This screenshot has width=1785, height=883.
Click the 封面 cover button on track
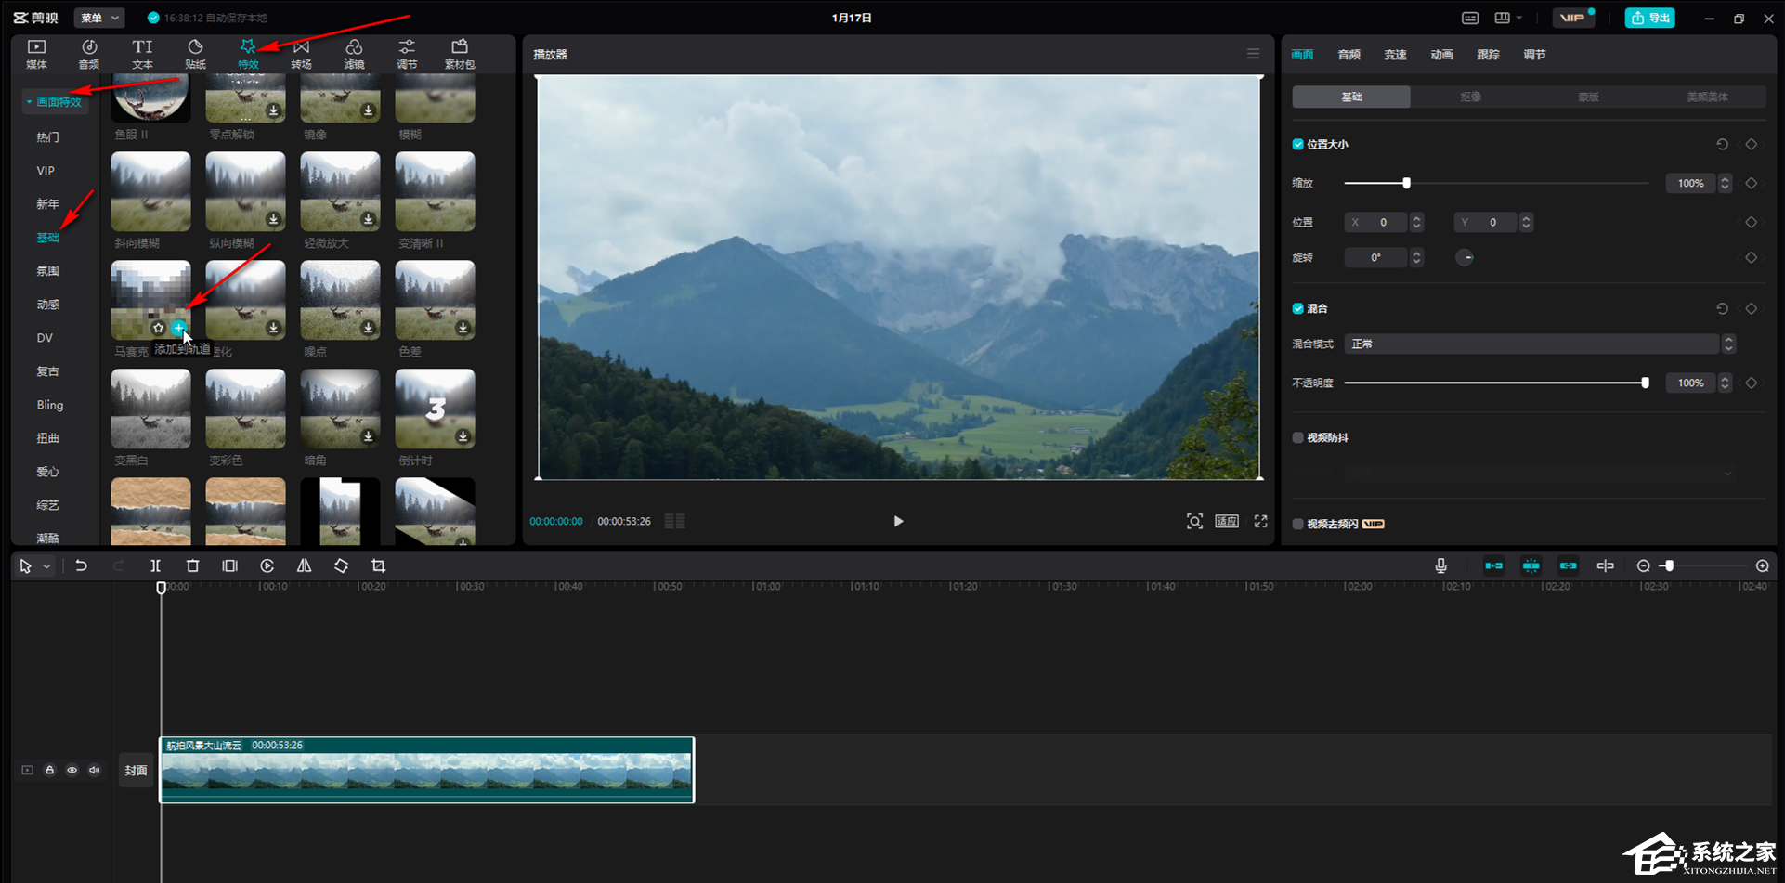click(136, 770)
